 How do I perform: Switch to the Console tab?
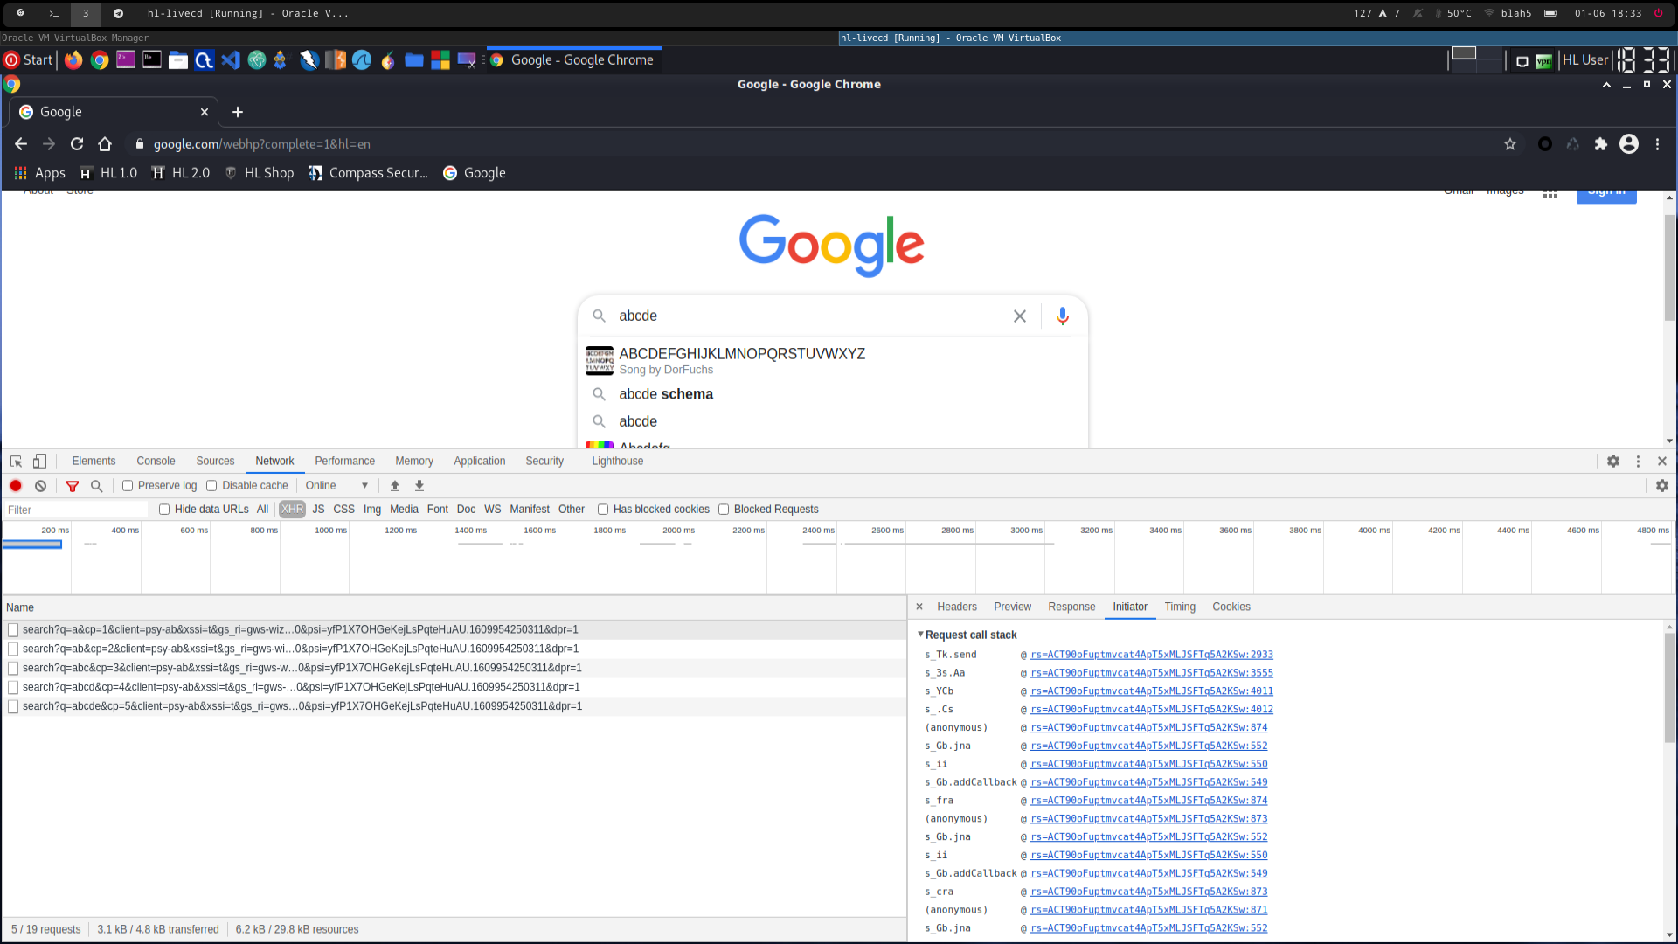pyautogui.click(x=156, y=462)
